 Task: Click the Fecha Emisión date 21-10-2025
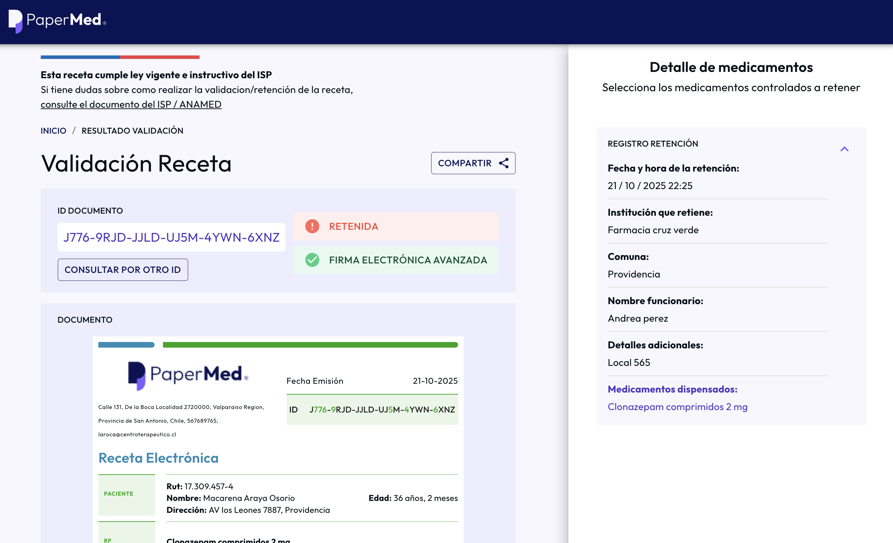[x=435, y=381]
